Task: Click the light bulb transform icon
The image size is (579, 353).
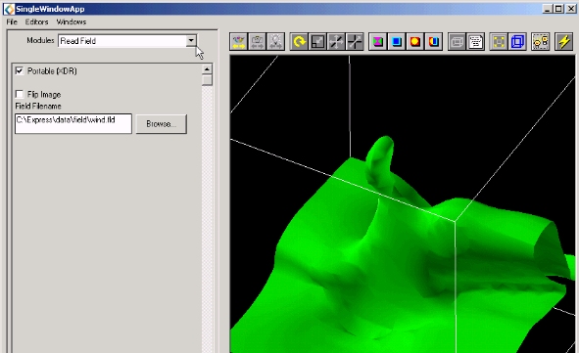Action: point(276,41)
